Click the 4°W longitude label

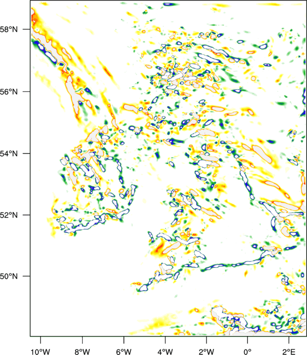point(165,351)
